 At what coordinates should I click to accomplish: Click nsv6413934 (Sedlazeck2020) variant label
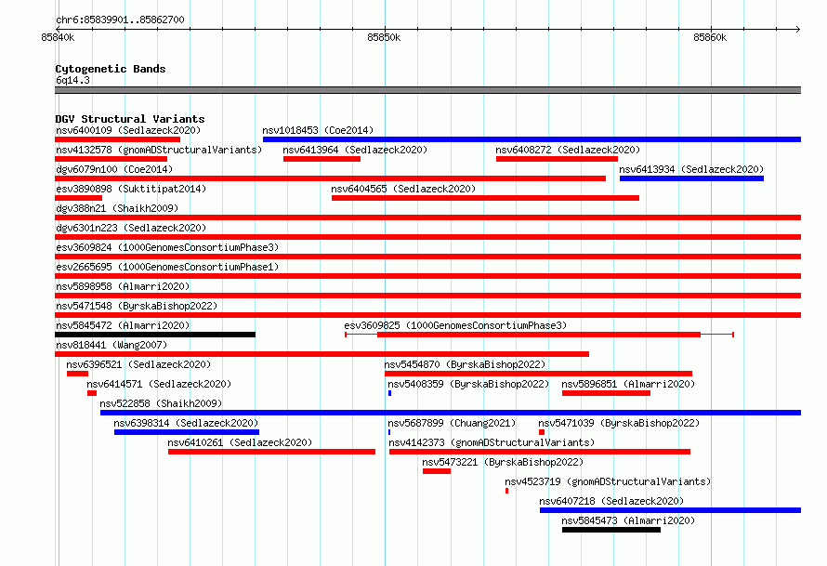click(691, 169)
